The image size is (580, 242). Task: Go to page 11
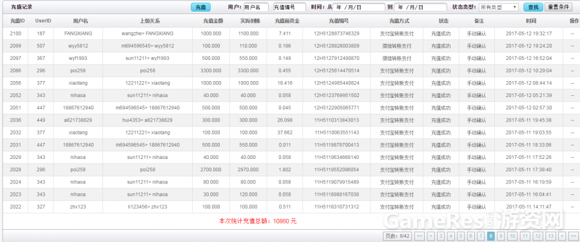525,236
